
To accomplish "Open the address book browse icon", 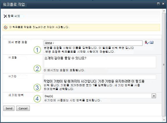I will (x=152, y=43).
